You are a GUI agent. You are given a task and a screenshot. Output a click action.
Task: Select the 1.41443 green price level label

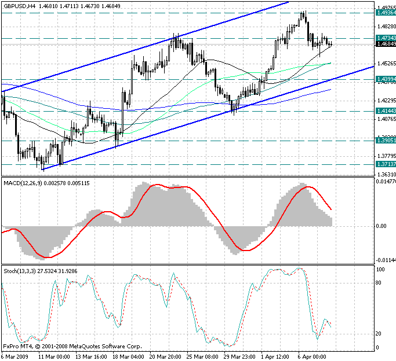click(386, 111)
